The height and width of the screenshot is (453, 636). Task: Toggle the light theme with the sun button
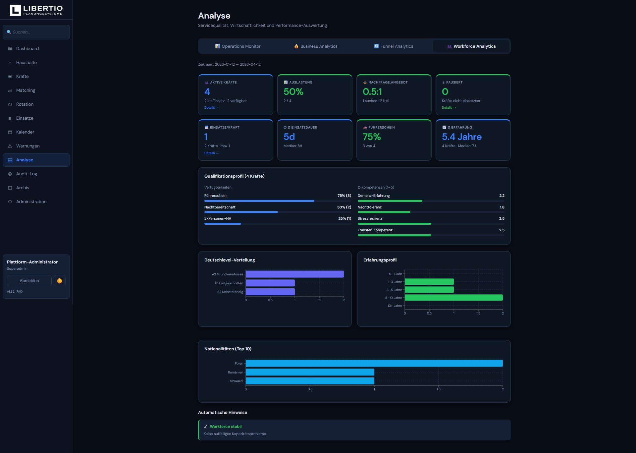[60, 280]
